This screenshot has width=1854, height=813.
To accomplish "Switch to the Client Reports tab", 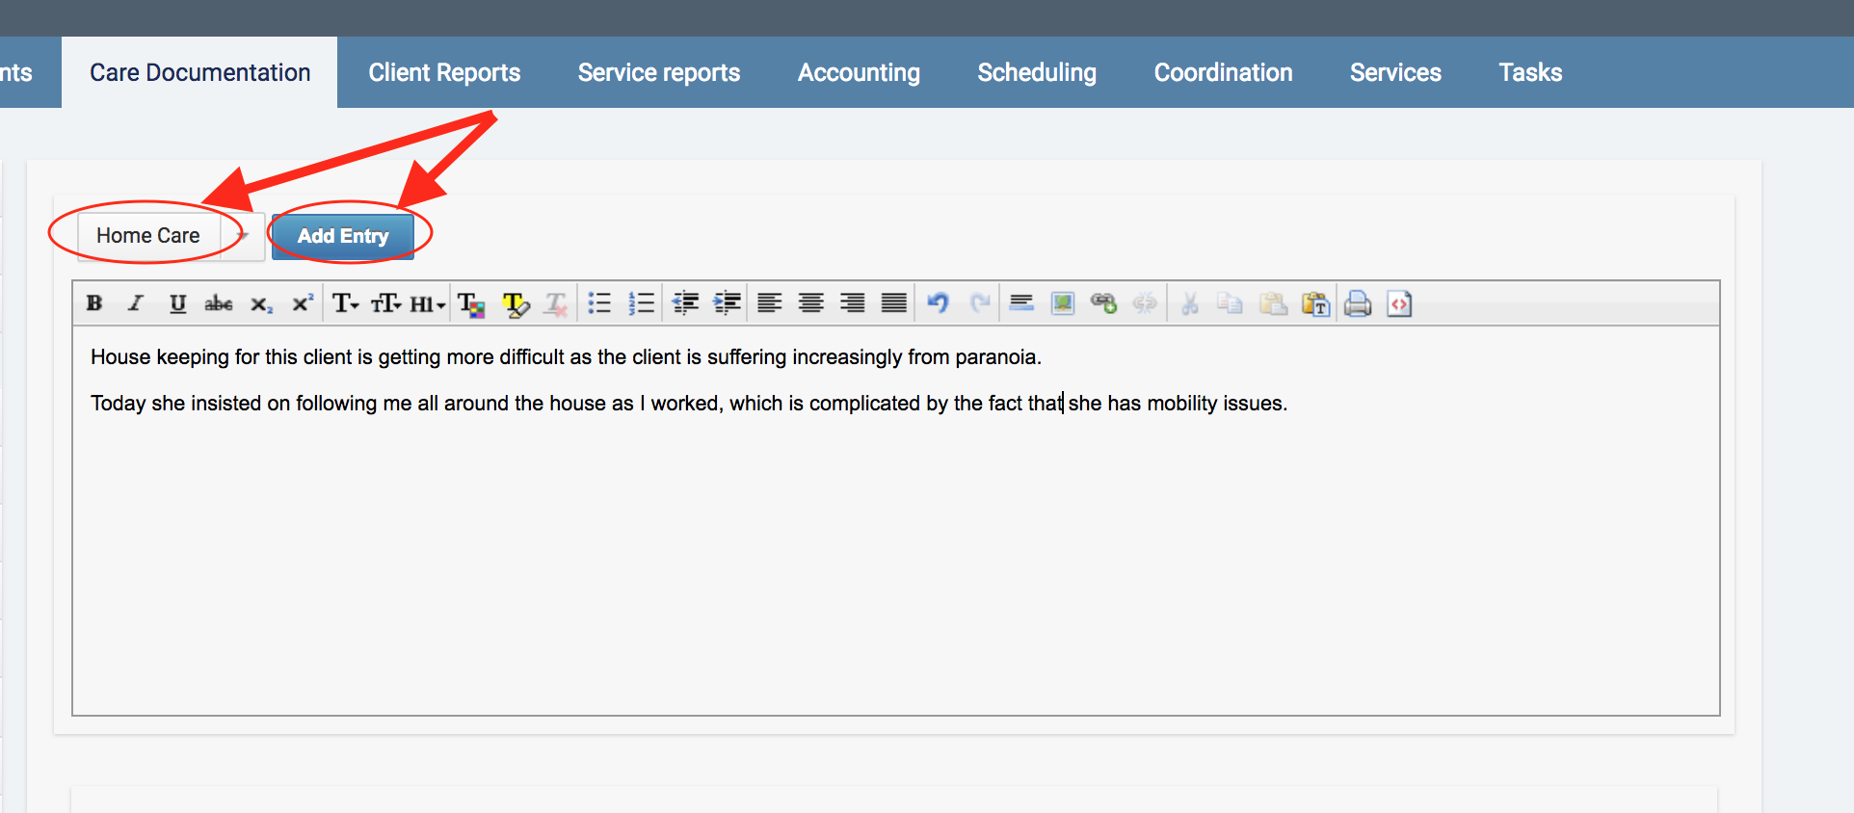I will 444,72.
